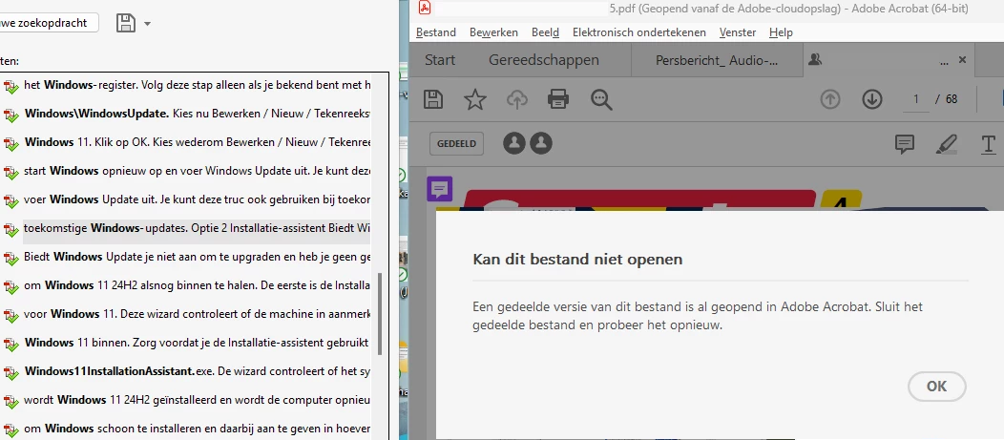
Task: Open the Bestand menu
Action: pos(436,32)
